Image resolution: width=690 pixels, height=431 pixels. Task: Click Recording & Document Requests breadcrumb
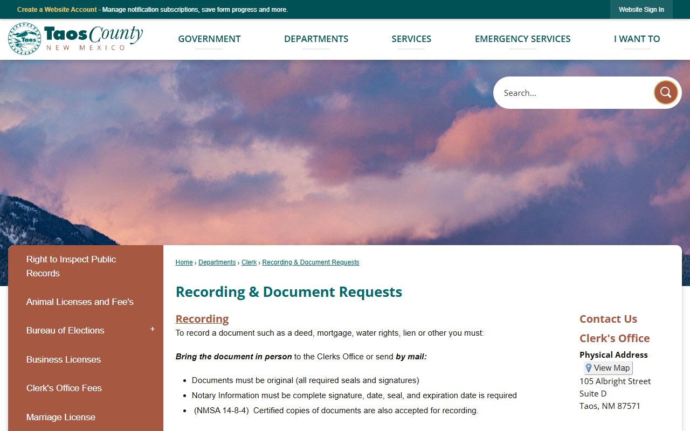click(310, 262)
